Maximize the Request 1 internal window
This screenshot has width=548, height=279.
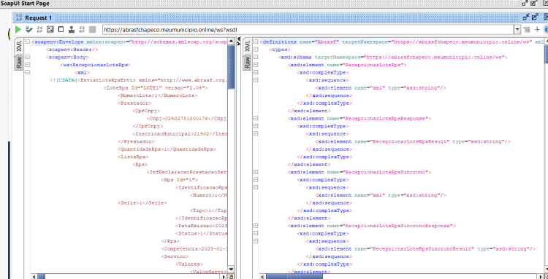535,17
